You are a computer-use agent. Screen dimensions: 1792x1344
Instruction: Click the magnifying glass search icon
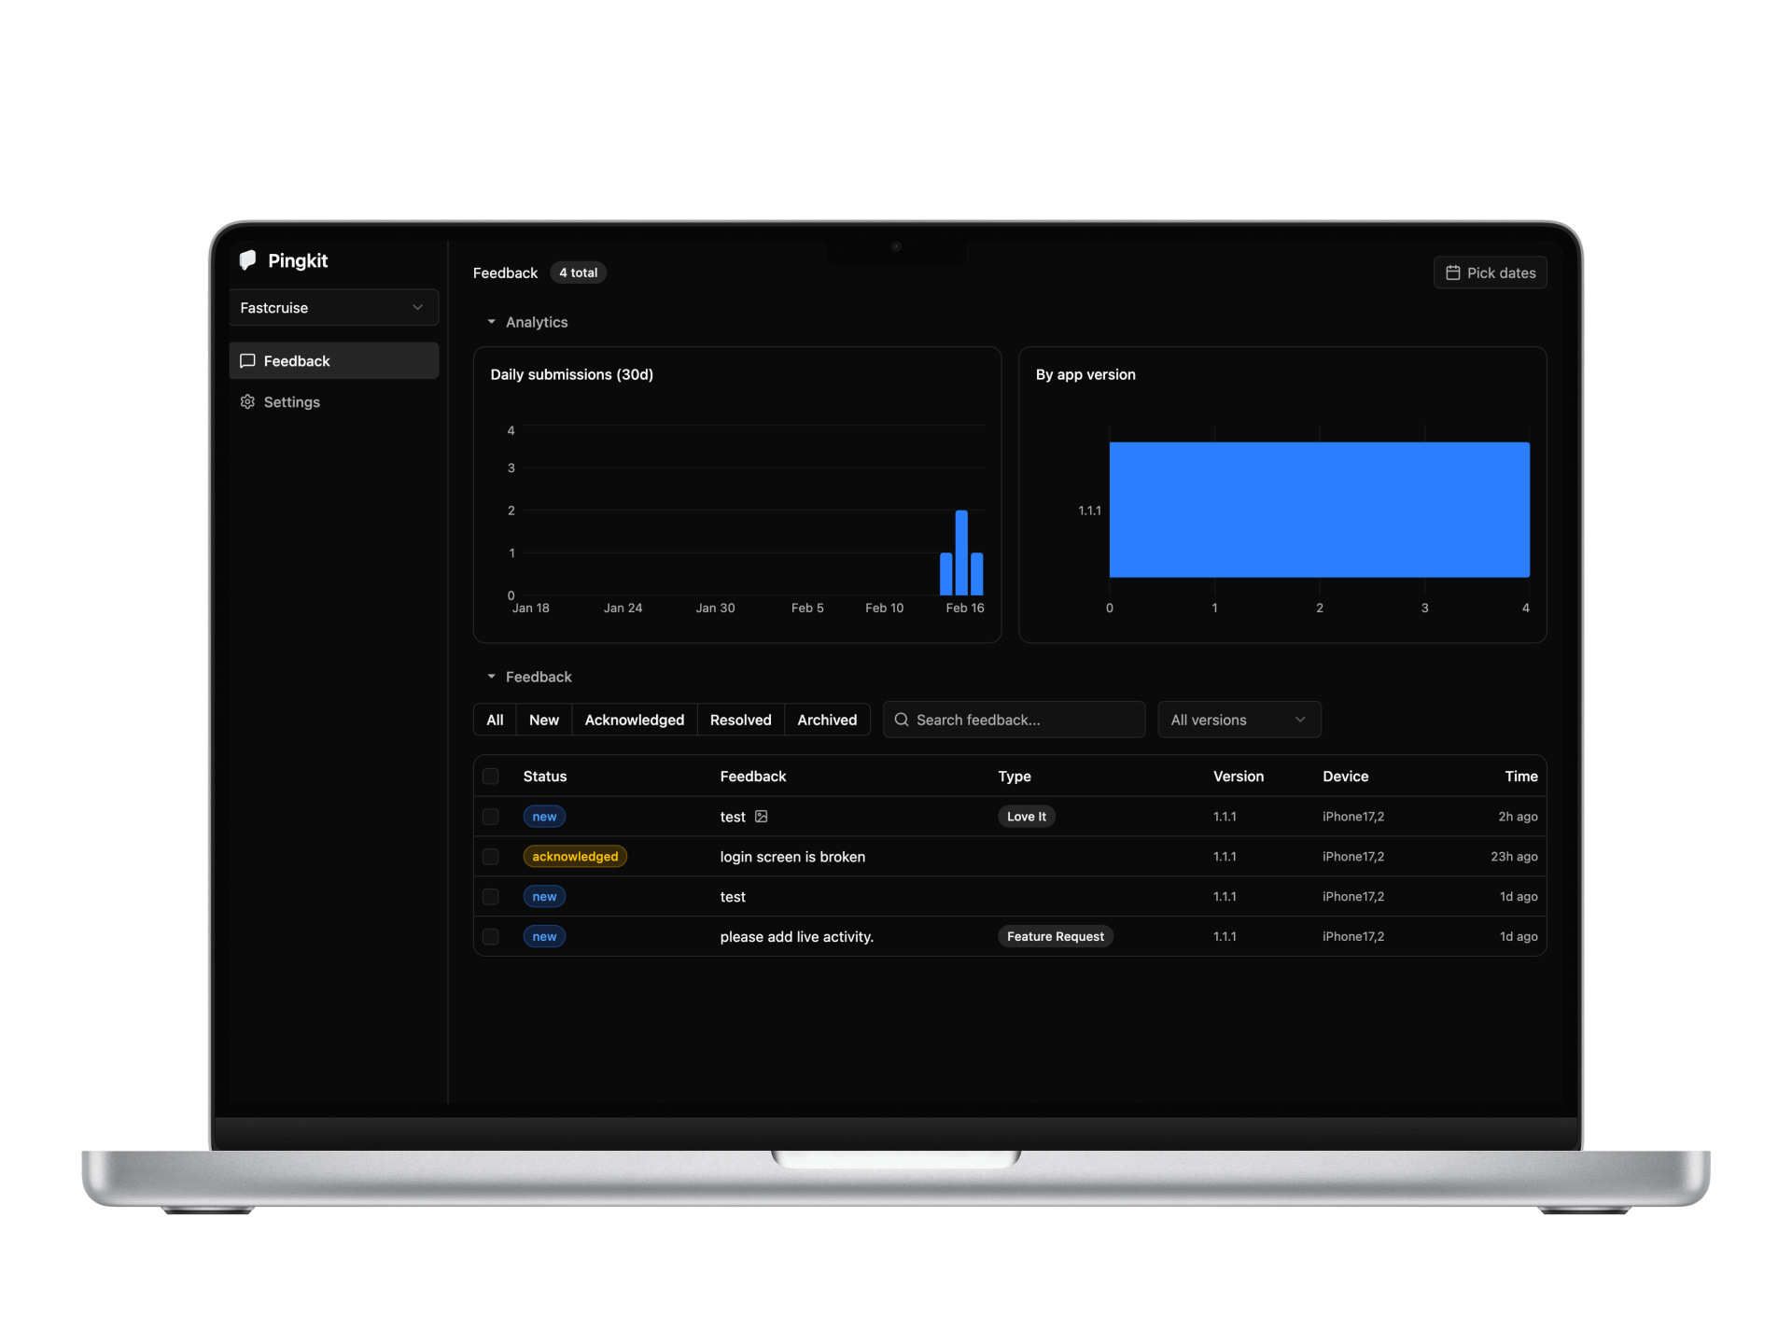[901, 720]
